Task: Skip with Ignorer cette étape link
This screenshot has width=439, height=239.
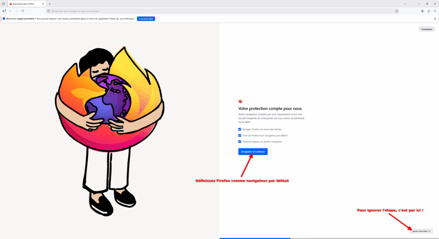Action: point(421,231)
